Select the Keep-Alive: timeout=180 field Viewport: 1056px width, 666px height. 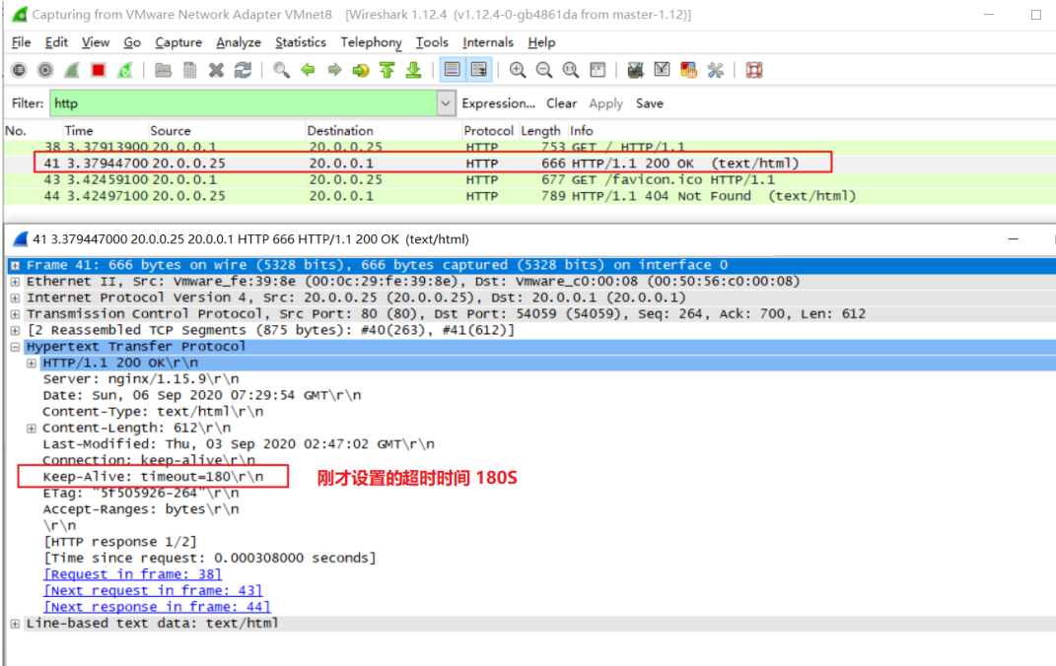pyautogui.click(x=154, y=476)
